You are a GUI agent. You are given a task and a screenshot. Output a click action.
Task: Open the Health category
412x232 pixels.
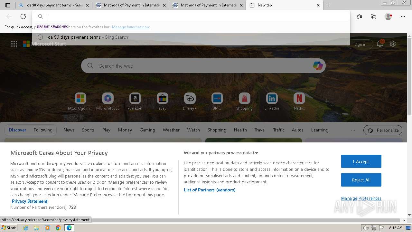coord(240,130)
